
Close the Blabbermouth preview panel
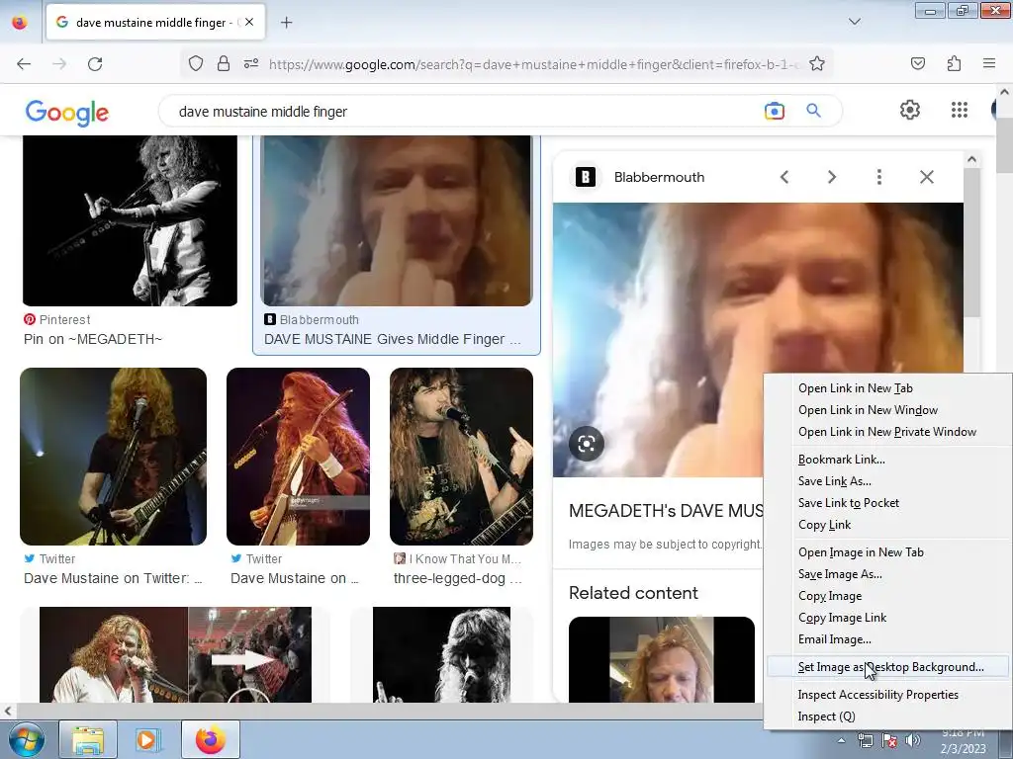[926, 177]
